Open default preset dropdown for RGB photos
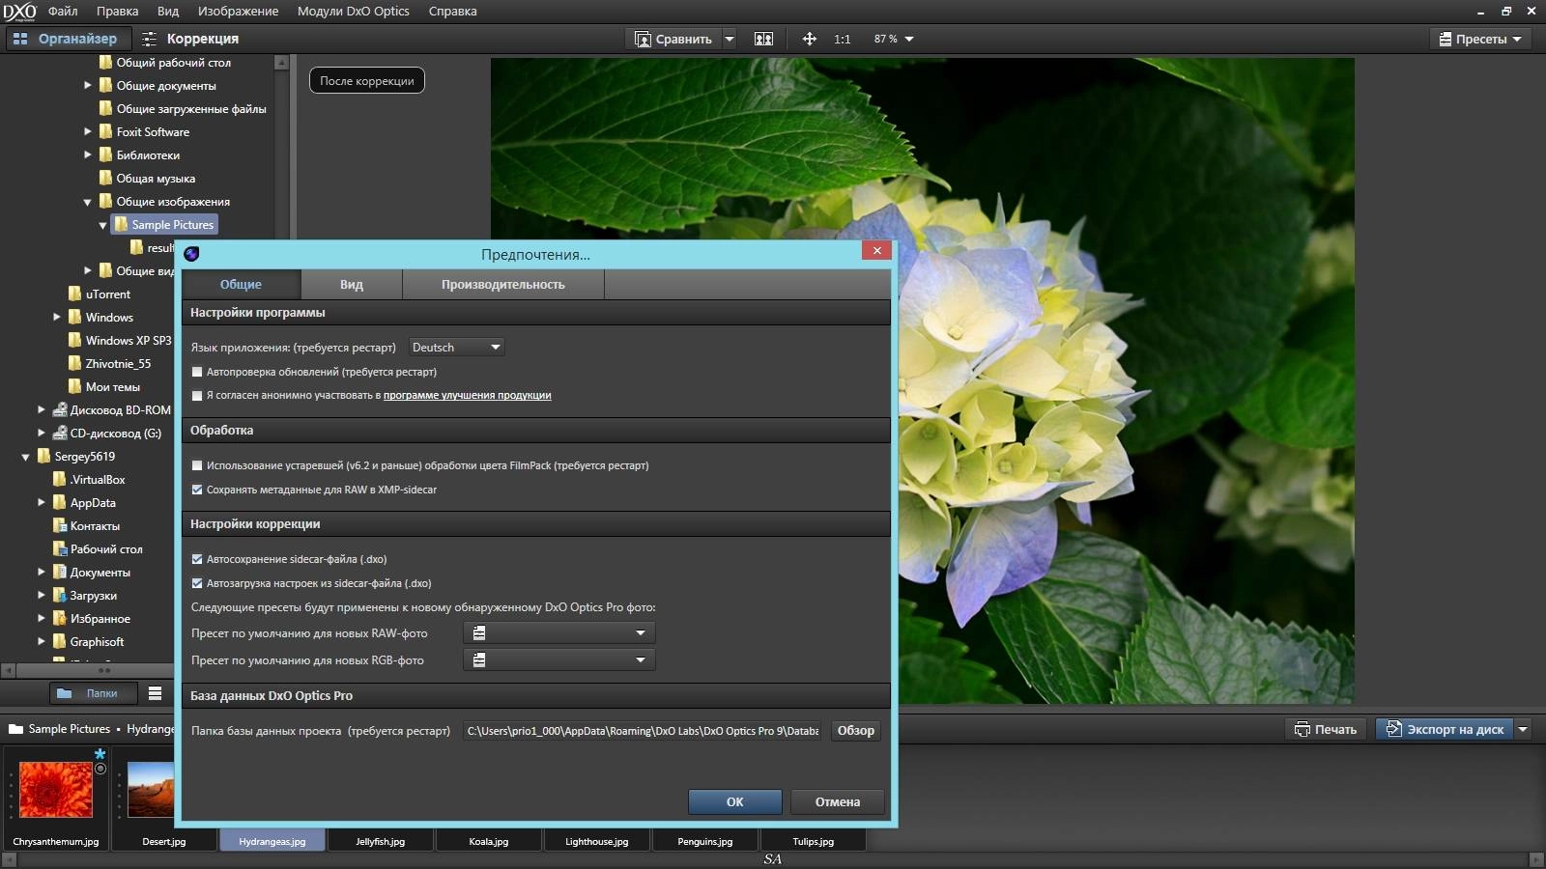This screenshot has width=1546, height=869. click(x=558, y=659)
